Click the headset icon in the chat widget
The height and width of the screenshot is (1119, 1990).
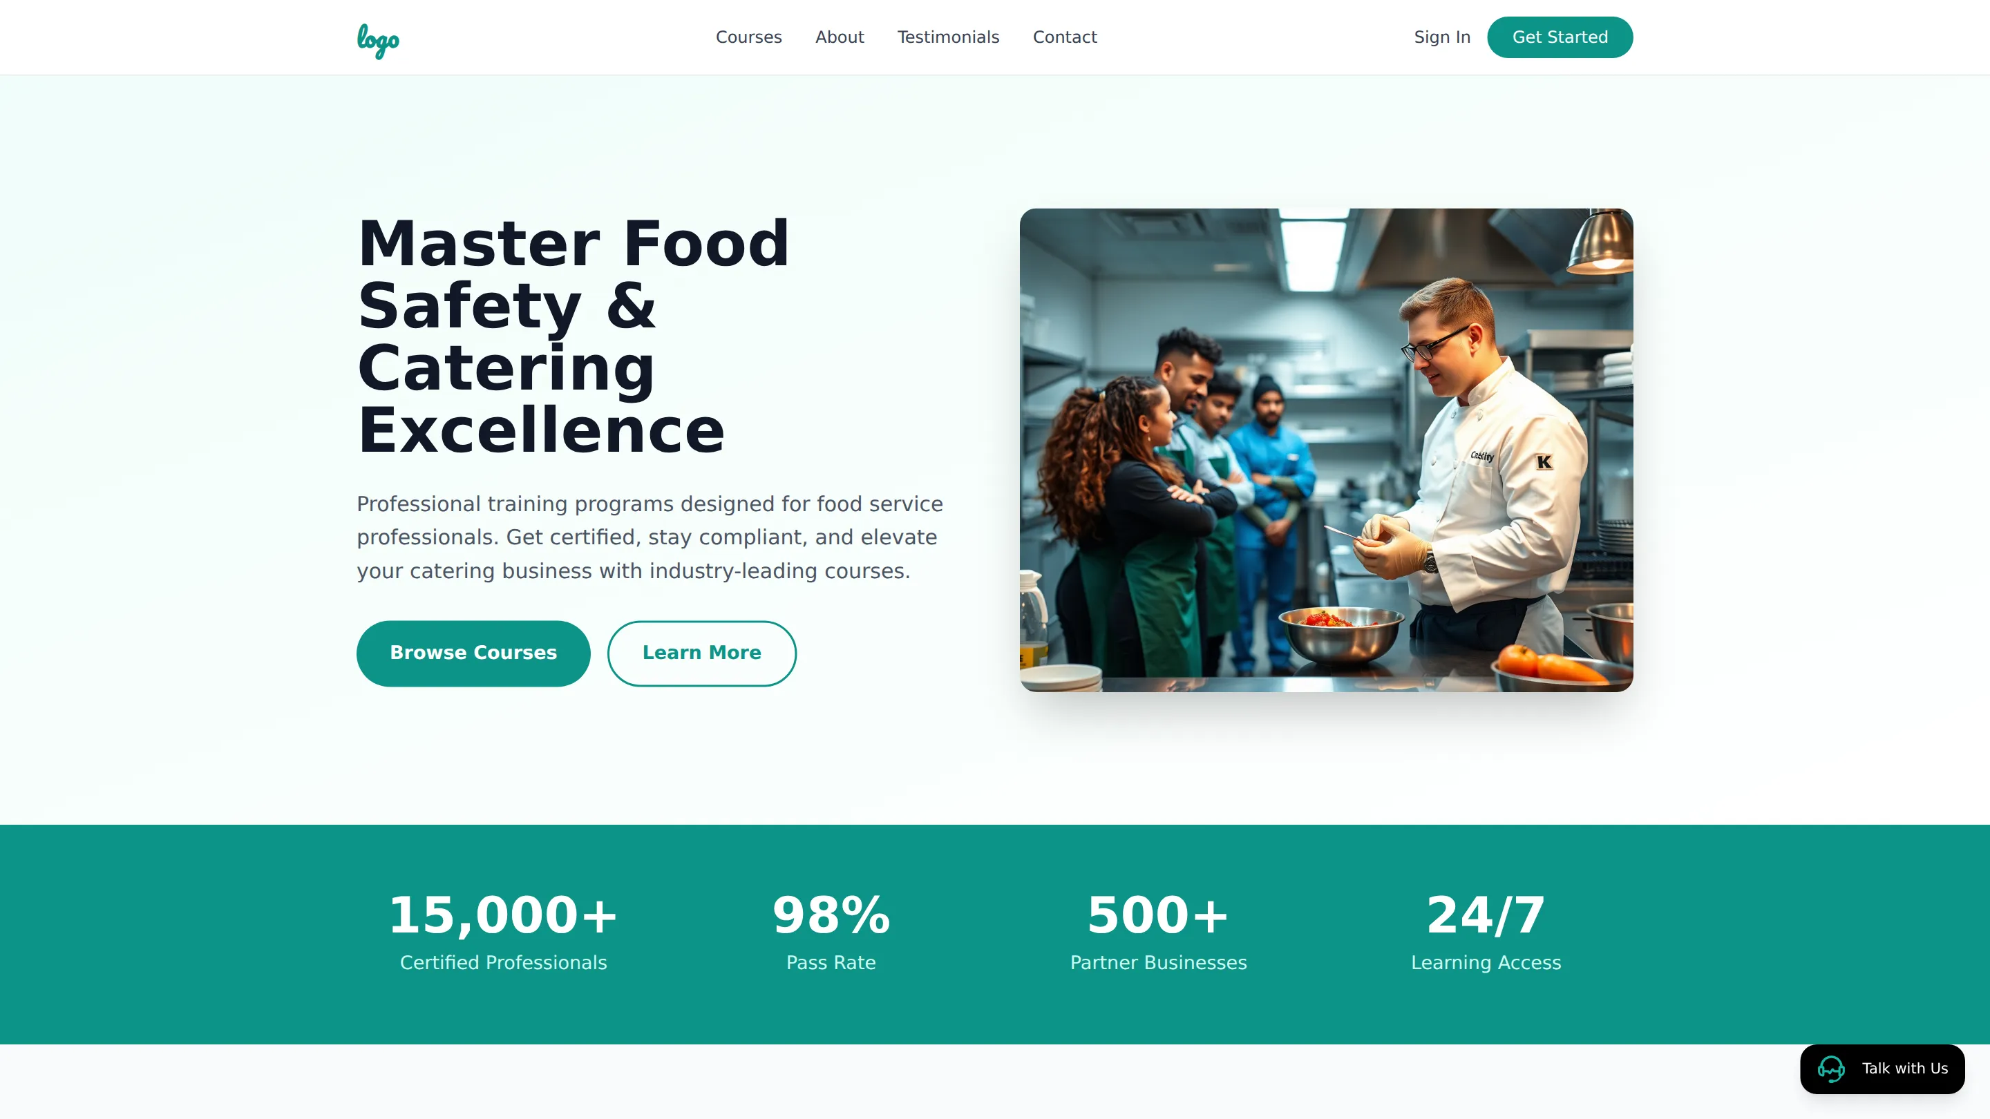pos(1831,1069)
